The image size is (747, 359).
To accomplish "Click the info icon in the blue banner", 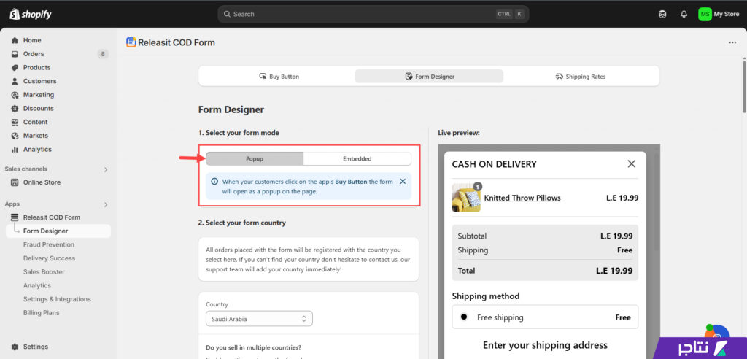I will (x=214, y=182).
